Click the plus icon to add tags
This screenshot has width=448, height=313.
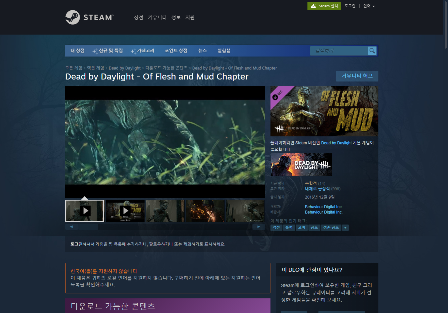(x=345, y=228)
